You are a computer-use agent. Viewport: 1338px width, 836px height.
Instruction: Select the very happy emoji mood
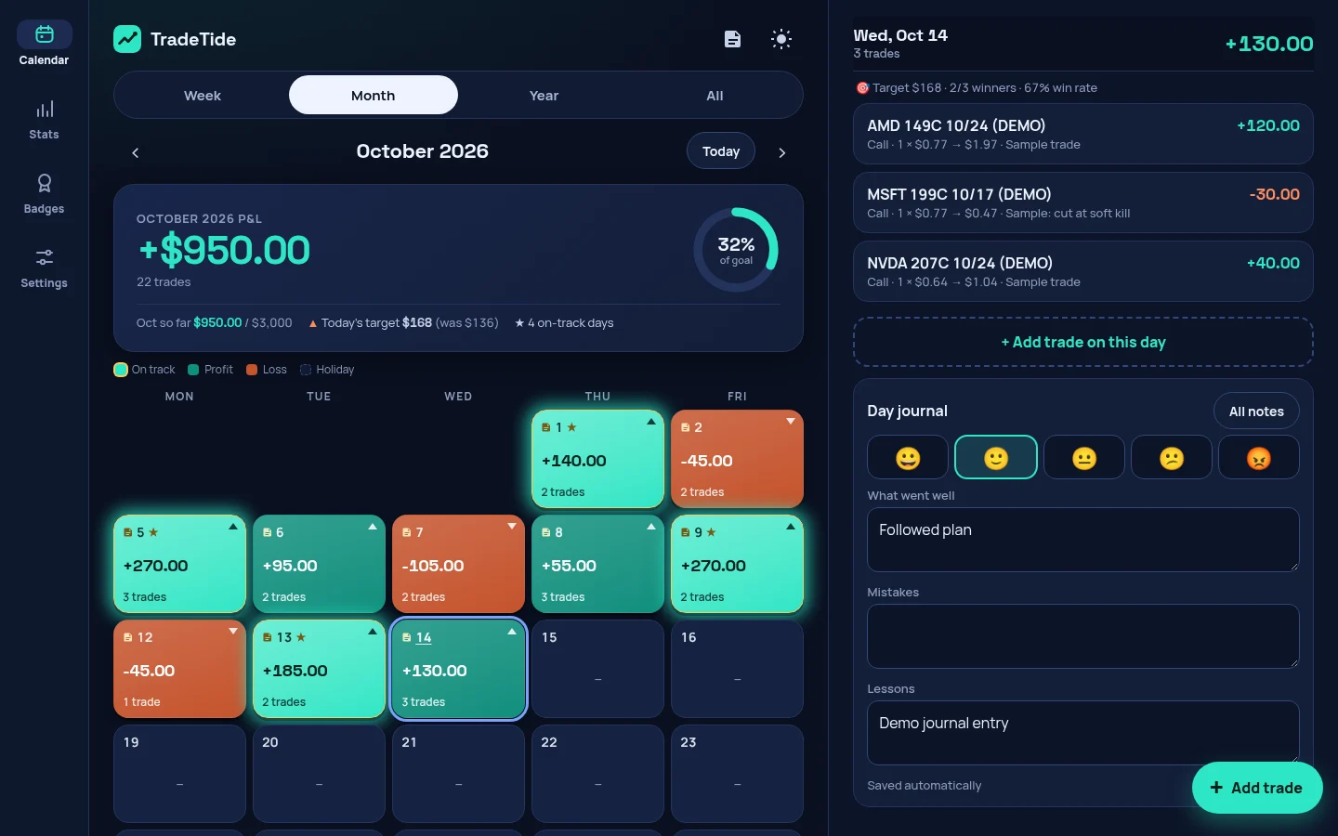tap(908, 457)
